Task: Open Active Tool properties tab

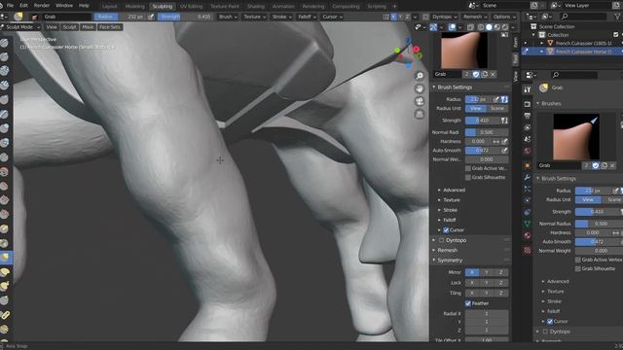Action: pos(527,89)
